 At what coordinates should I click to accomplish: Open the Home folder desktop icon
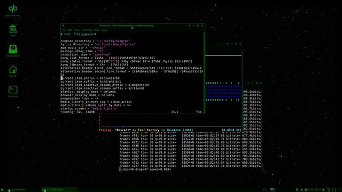[13, 71]
